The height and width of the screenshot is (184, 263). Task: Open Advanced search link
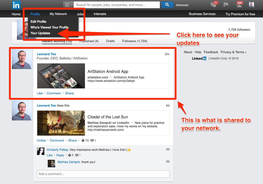pyautogui.click(x=182, y=5)
